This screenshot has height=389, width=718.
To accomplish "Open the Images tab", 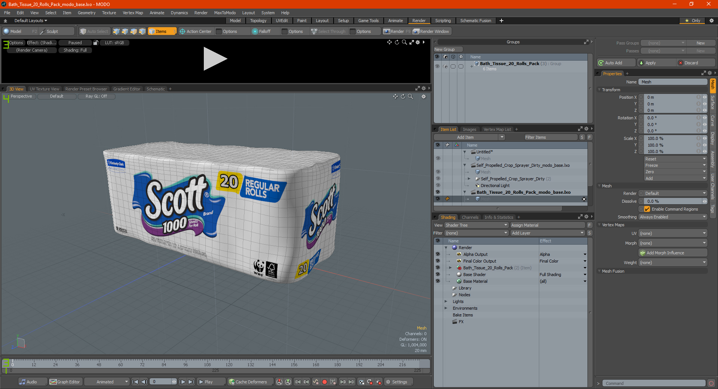I will tap(469, 129).
